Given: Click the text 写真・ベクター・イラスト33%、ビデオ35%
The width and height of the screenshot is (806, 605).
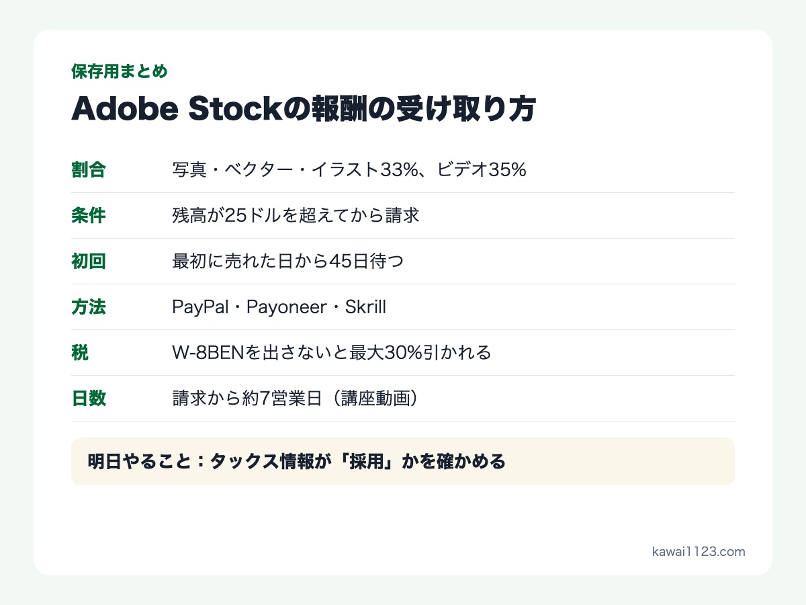Looking at the screenshot, I should 349,170.
